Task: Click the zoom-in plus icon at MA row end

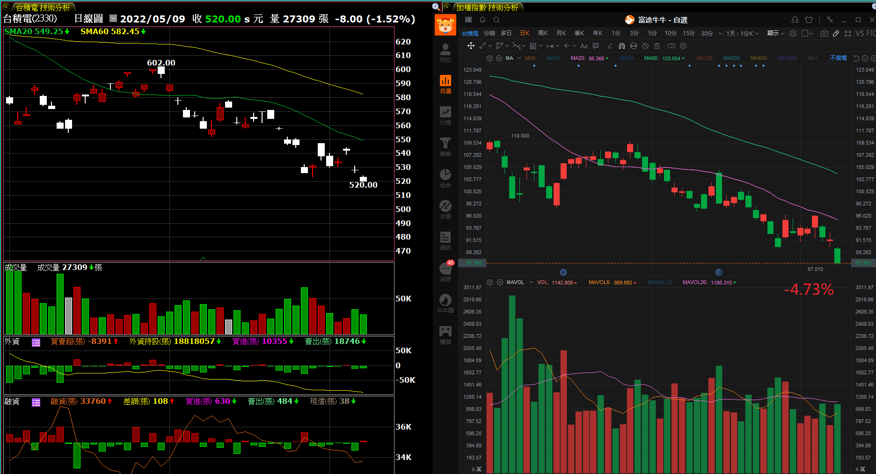Action: pos(873,58)
